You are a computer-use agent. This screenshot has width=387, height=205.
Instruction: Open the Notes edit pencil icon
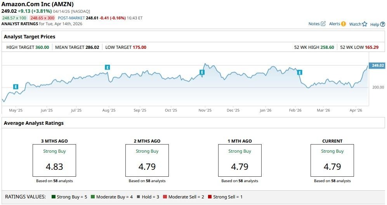coord(323,24)
